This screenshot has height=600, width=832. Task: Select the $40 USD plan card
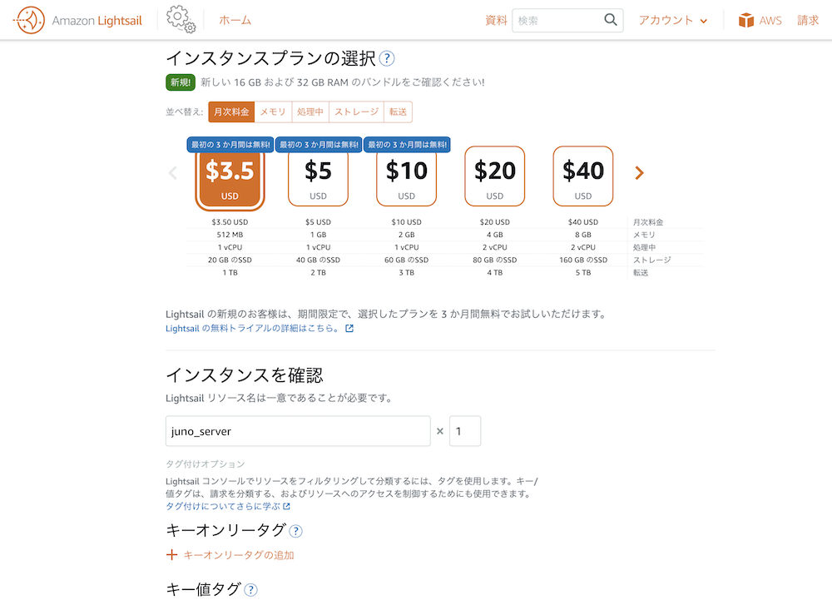point(583,176)
